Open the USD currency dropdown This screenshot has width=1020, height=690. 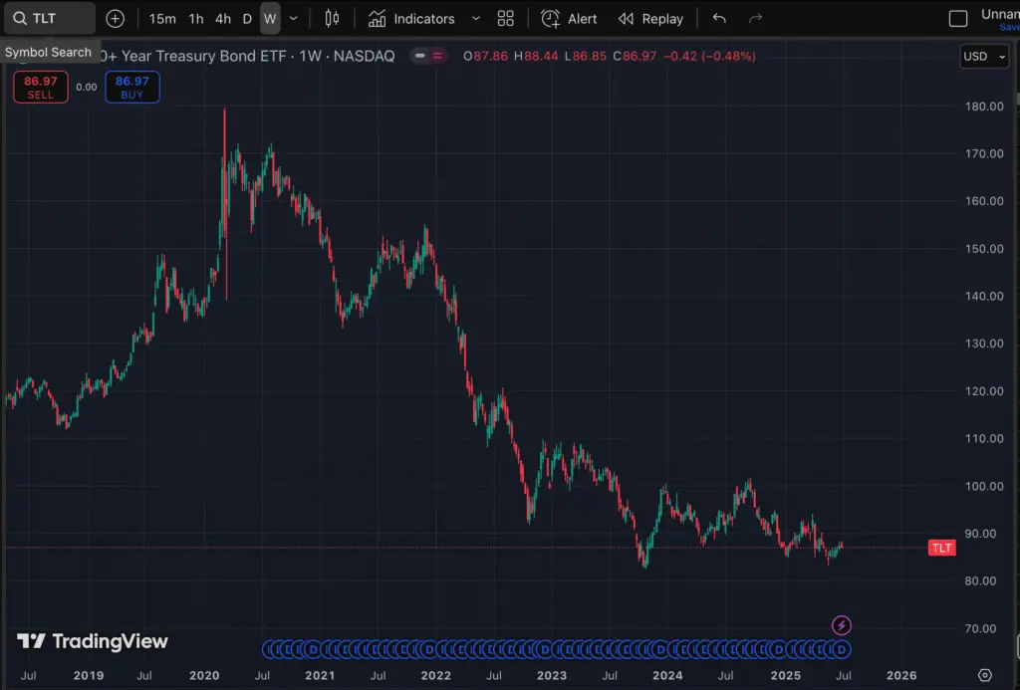[984, 57]
